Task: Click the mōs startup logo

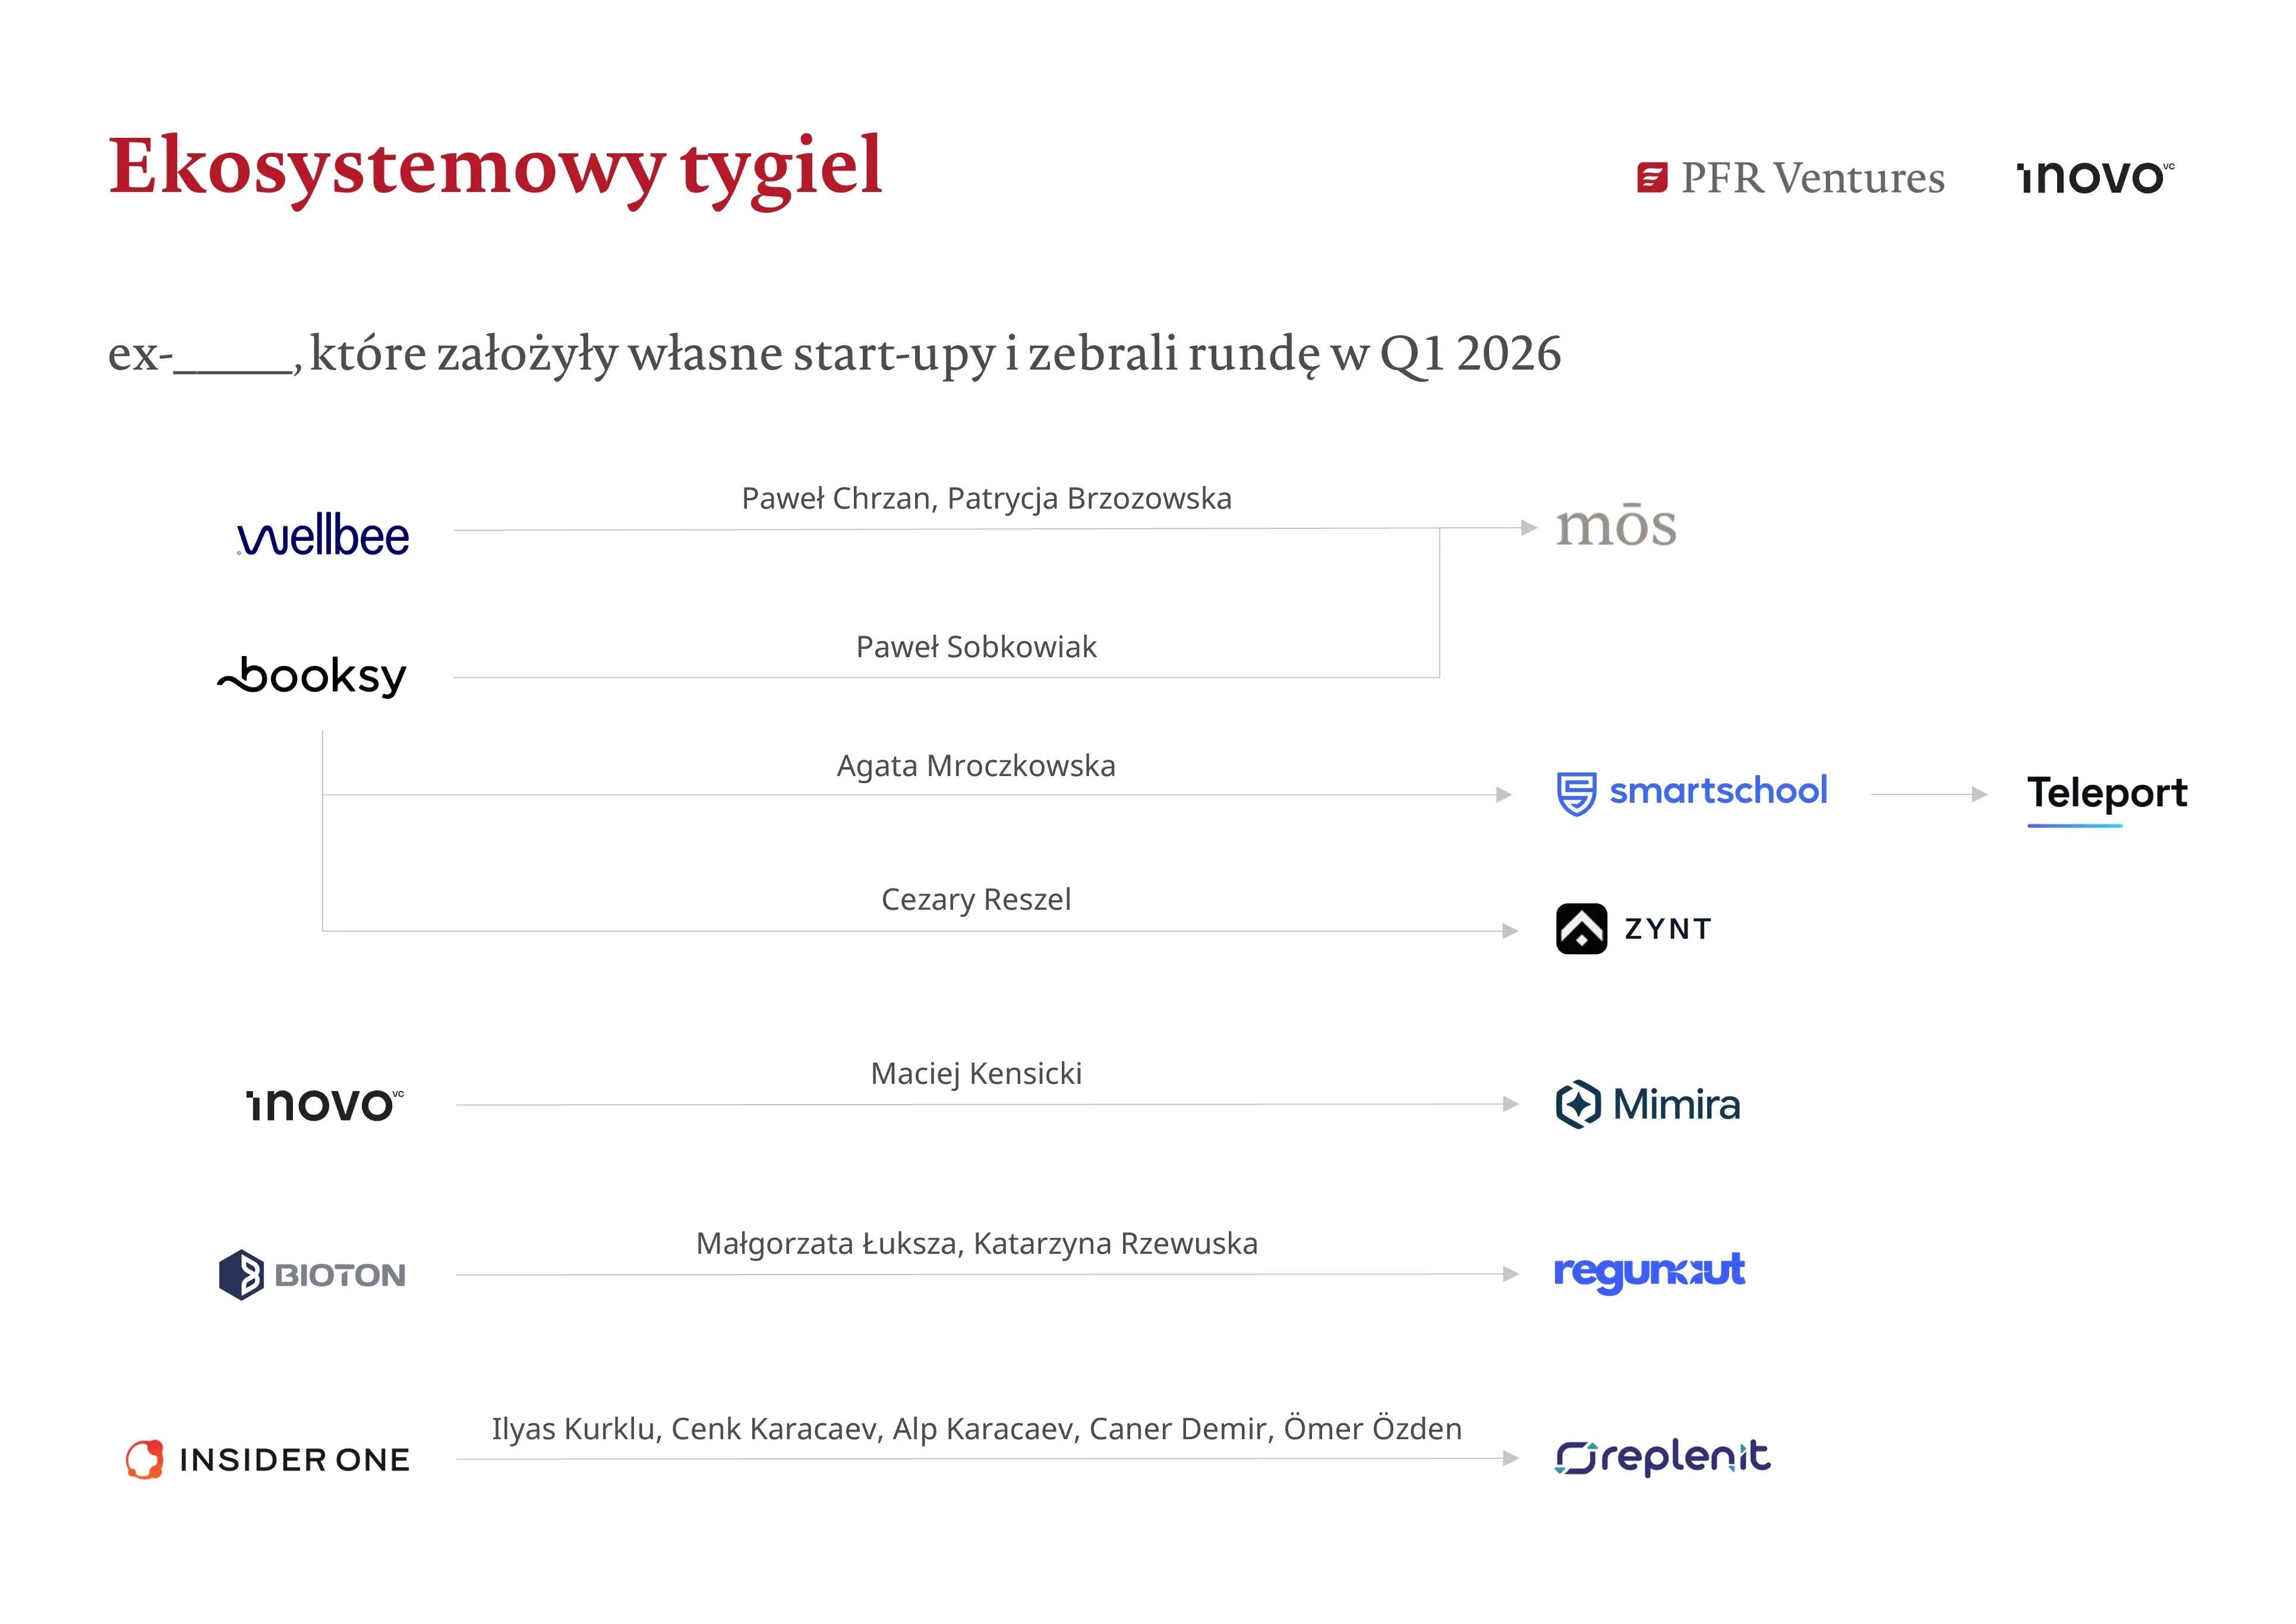Action: (x=1616, y=526)
